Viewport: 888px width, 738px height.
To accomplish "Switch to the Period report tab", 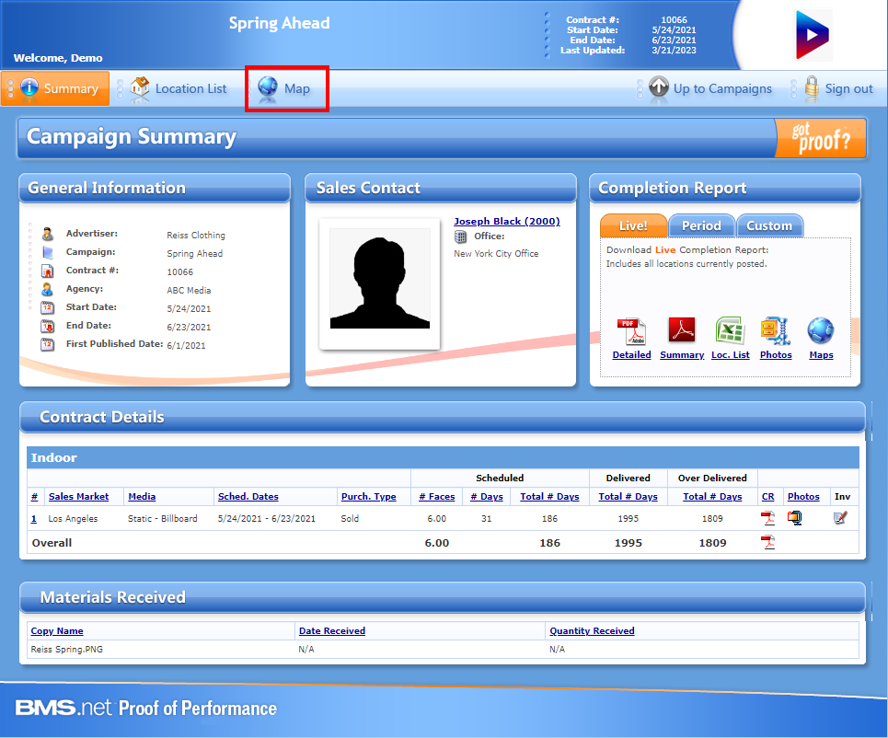I will 701,225.
